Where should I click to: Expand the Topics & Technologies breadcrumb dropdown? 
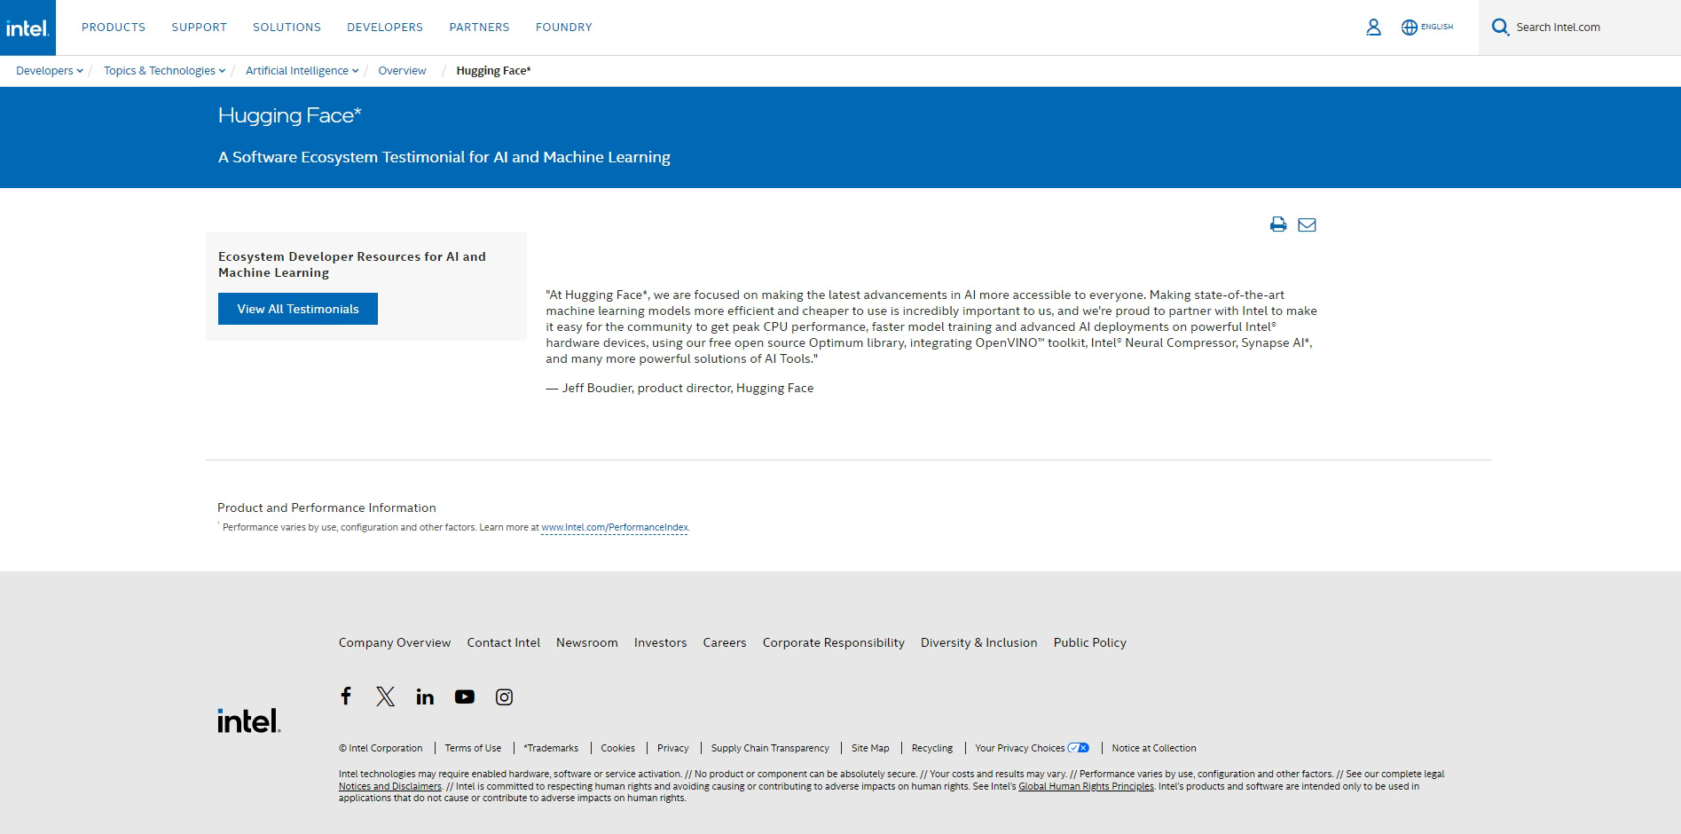tap(222, 71)
